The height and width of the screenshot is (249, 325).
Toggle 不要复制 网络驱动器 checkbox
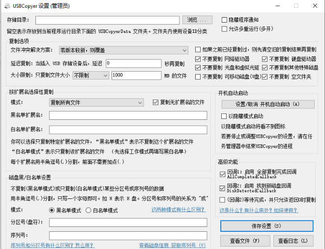click(x=198, y=59)
